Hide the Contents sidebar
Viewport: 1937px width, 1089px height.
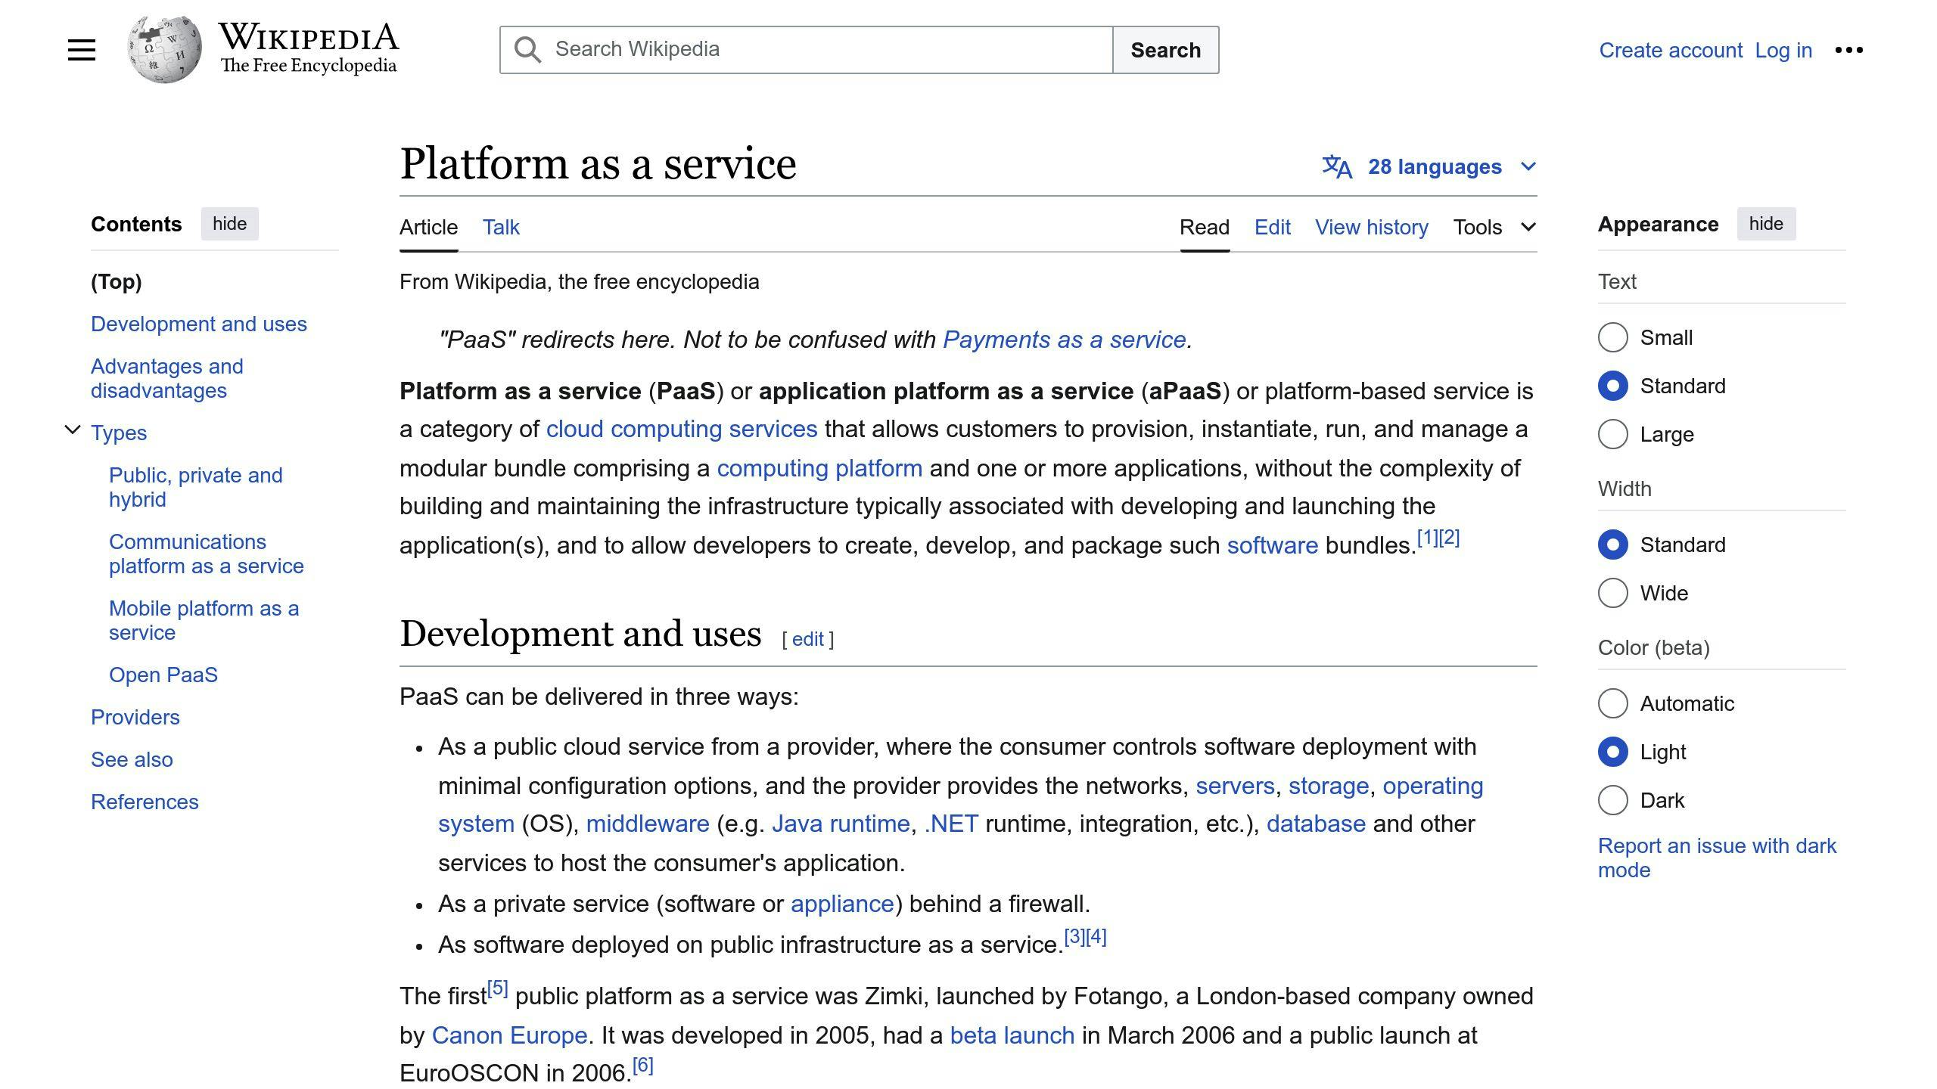click(229, 224)
